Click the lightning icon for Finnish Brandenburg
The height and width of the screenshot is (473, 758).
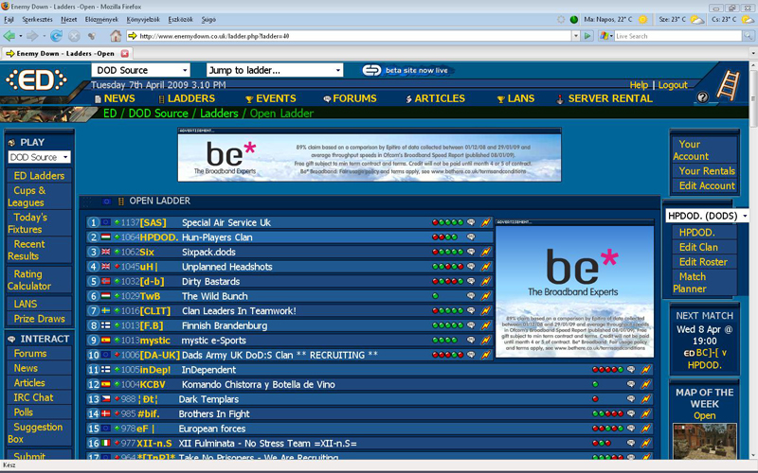click(x=485, y=325)
